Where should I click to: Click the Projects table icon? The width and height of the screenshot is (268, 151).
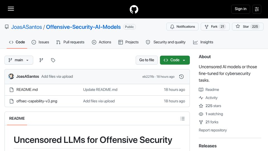point(121,42)
